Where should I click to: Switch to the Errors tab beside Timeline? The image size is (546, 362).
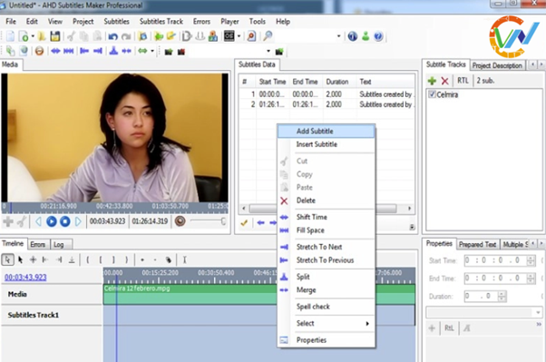click(37, 245)
